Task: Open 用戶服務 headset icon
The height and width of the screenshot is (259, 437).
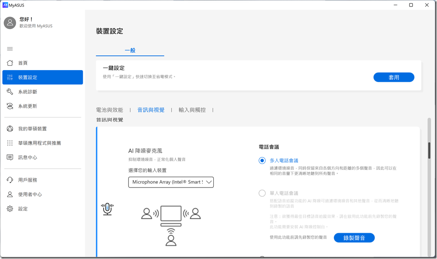Action: (10, 180)
